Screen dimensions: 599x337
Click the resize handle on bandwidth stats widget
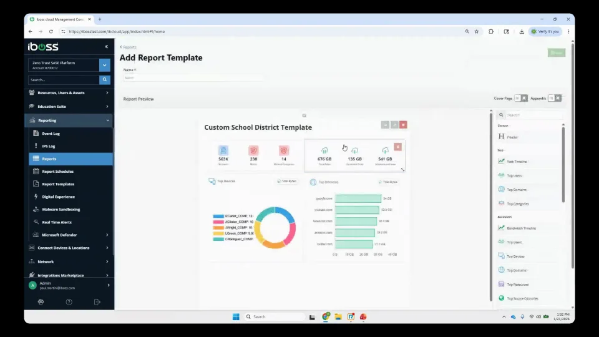402,170
